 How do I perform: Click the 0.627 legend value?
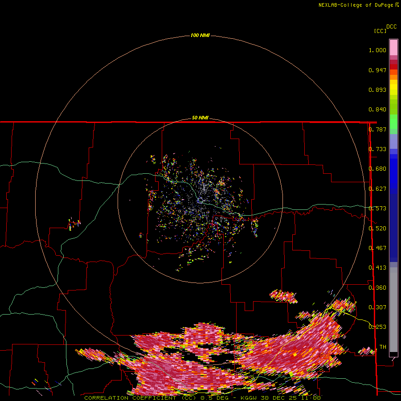[377, 189]
